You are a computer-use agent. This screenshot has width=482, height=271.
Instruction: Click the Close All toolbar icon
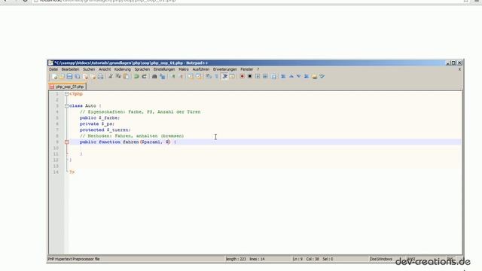[93, 77]
